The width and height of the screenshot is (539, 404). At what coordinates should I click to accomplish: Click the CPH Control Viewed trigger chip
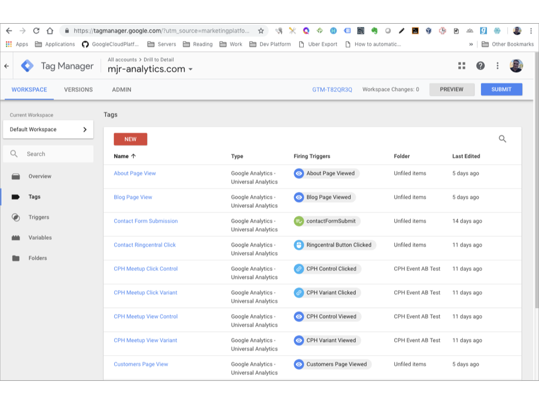pos(327,316)
